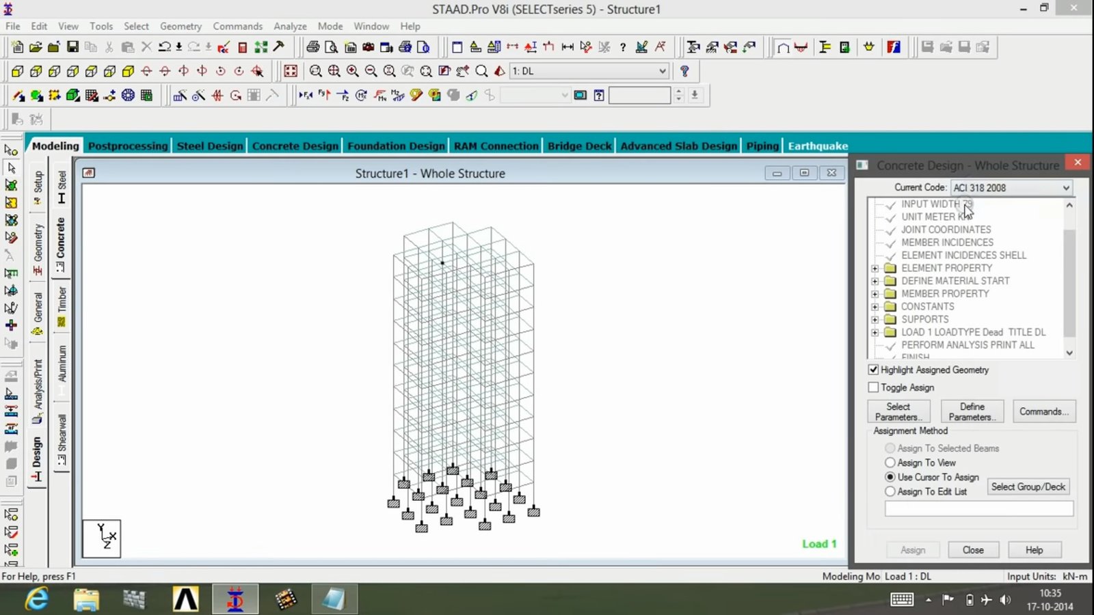The image size is (1094, 615).
Task: Click the New Structure file icon
Action: [x=17, y=47]
